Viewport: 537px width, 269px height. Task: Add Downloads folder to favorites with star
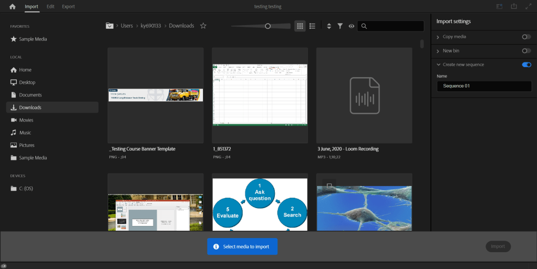(x=203, y=26)
